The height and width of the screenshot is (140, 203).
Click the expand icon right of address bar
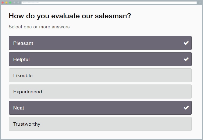click(200, 2)
